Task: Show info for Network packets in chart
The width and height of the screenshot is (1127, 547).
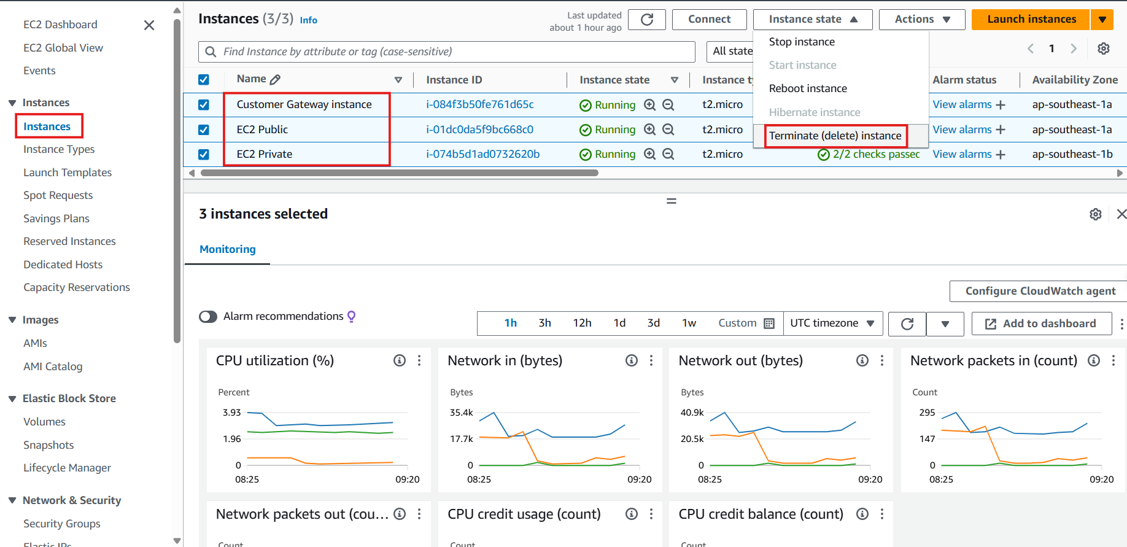Action: click(1094, 360)
